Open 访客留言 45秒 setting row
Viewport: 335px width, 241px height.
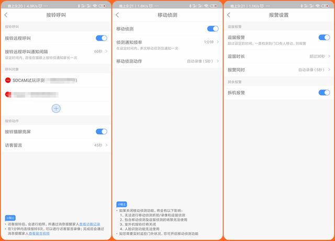click(x=56, y=145)
